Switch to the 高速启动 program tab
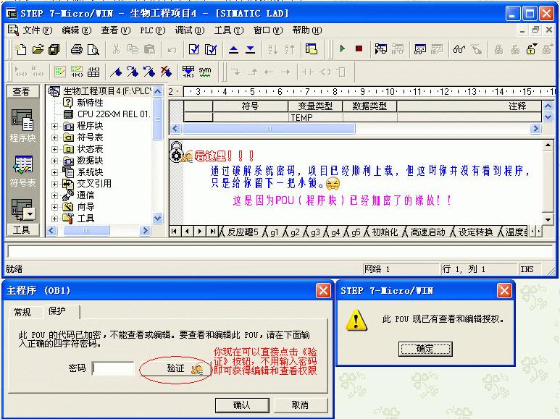This screenshot has width=560, height=419. coord(427,232)
